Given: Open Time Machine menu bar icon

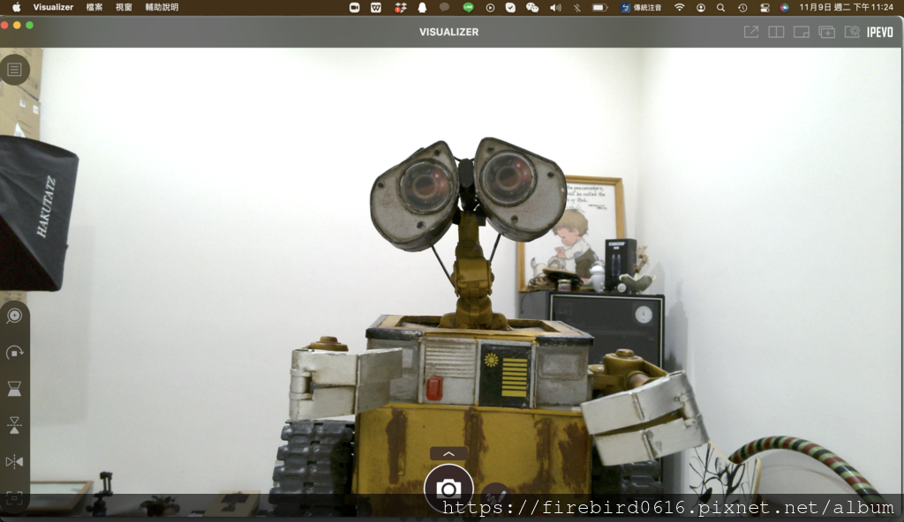Looking at the screenshot, I should tap(742, 7).
